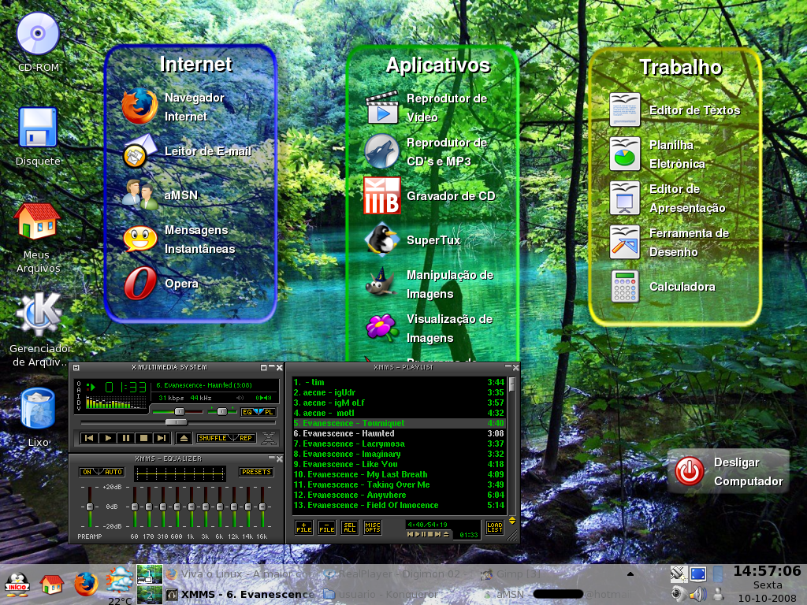The height and width of the screenshot is (605, 807).
Task: Switch to RealPlayer Digimon taskbar window
Action: point(397,573)
